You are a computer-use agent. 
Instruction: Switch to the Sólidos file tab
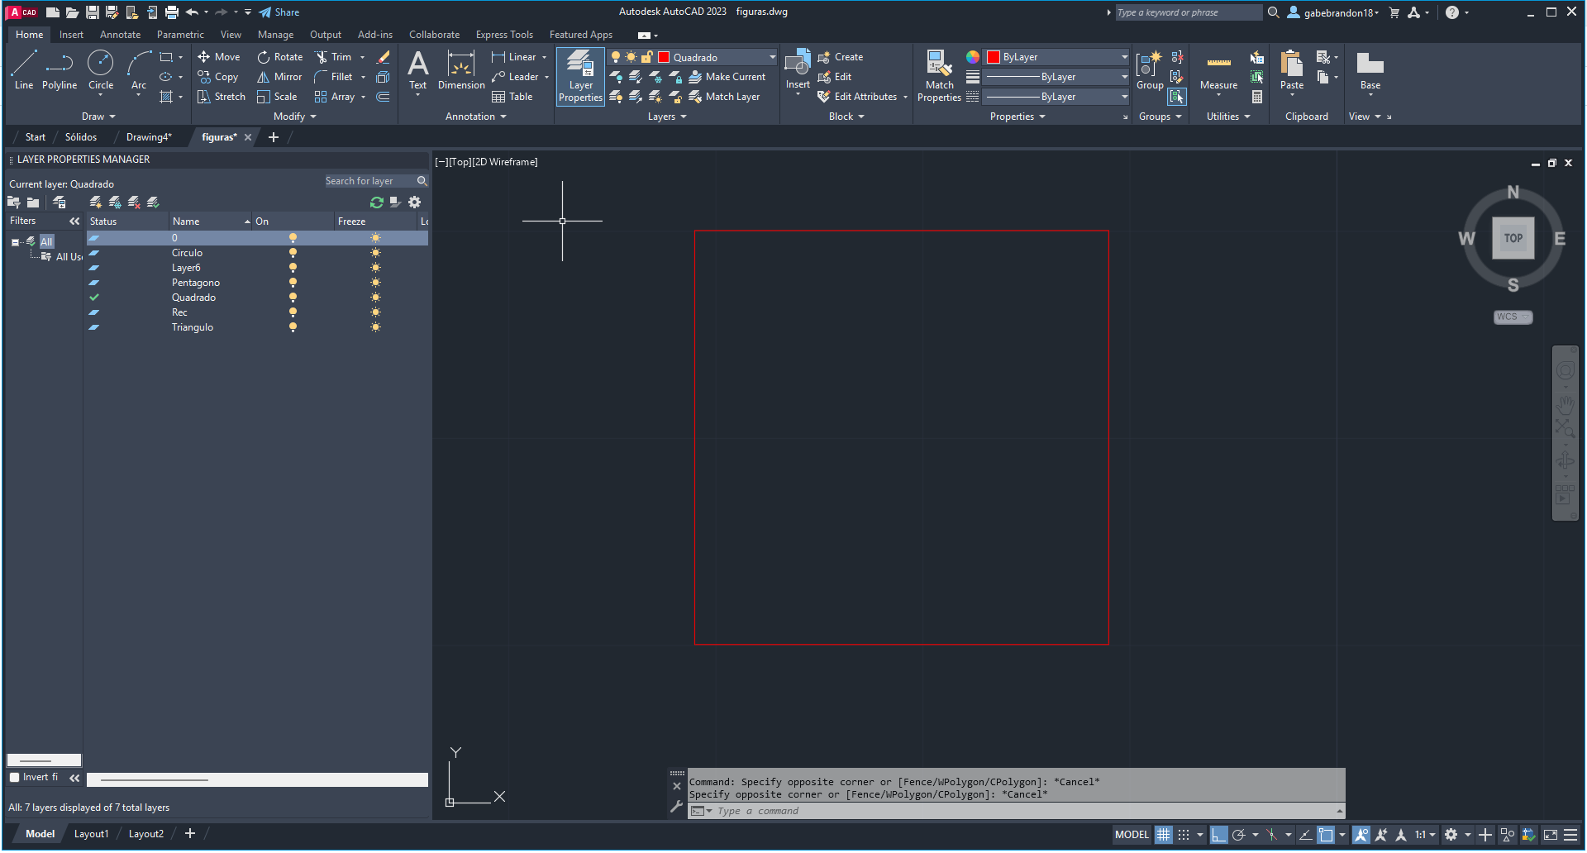coord(81,137)
